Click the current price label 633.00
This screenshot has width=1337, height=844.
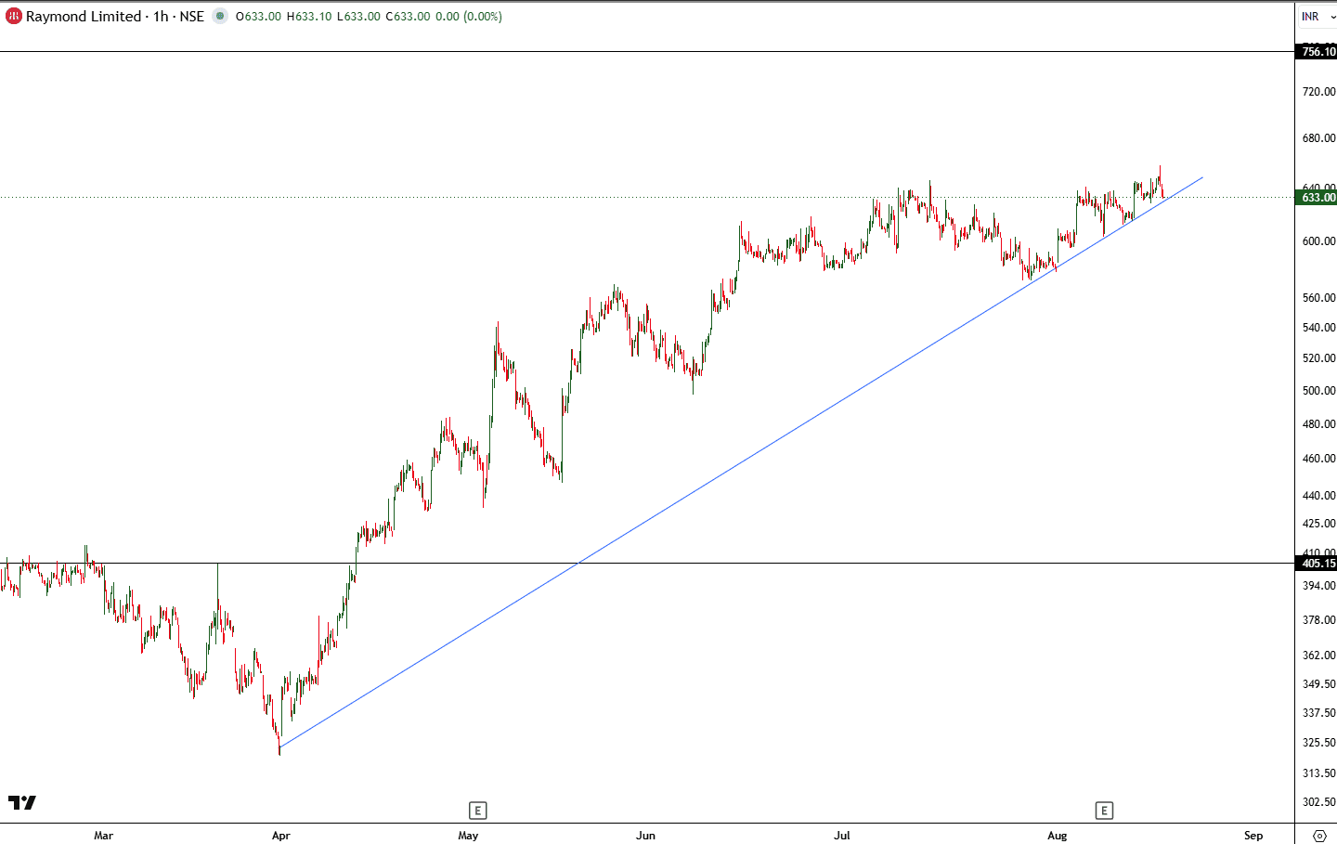tap(1318, 197)
